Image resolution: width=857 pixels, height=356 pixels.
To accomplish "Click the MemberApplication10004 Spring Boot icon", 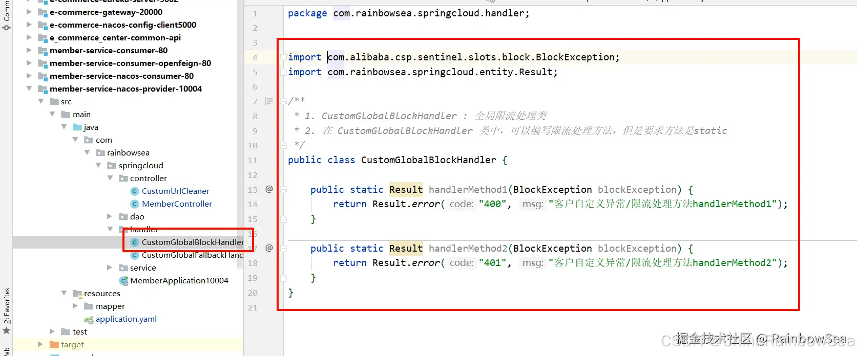I will coord(123,281).
